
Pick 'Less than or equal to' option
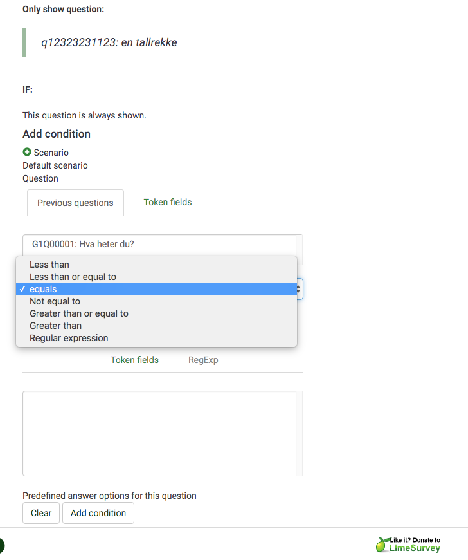(x=73, y=277)
